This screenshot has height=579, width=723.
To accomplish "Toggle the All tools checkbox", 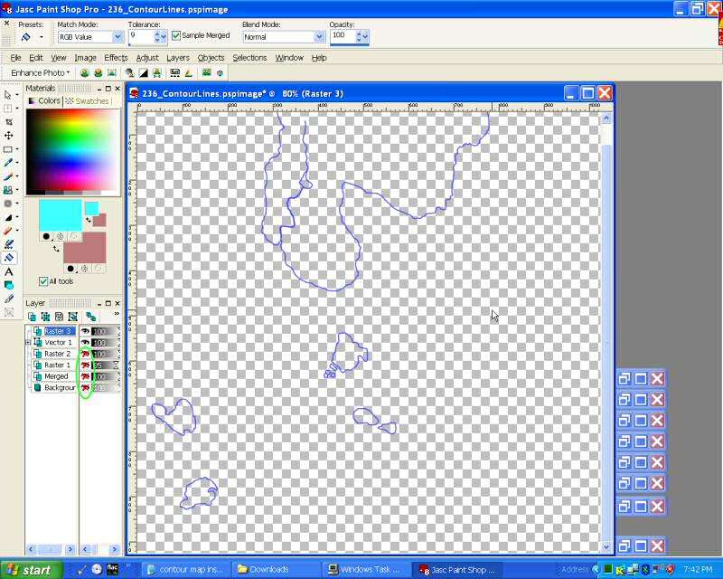I will tap(43, 281).
